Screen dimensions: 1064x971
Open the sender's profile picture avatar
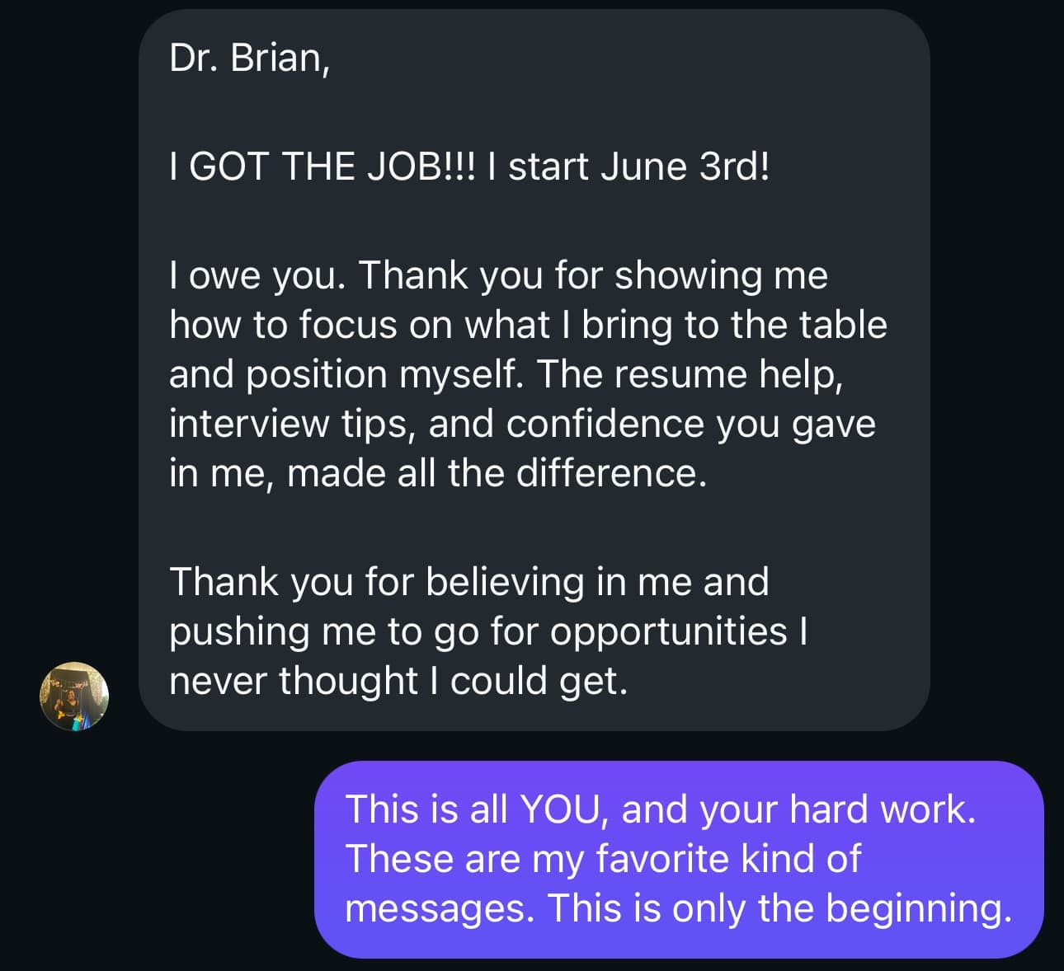[74, 696]
